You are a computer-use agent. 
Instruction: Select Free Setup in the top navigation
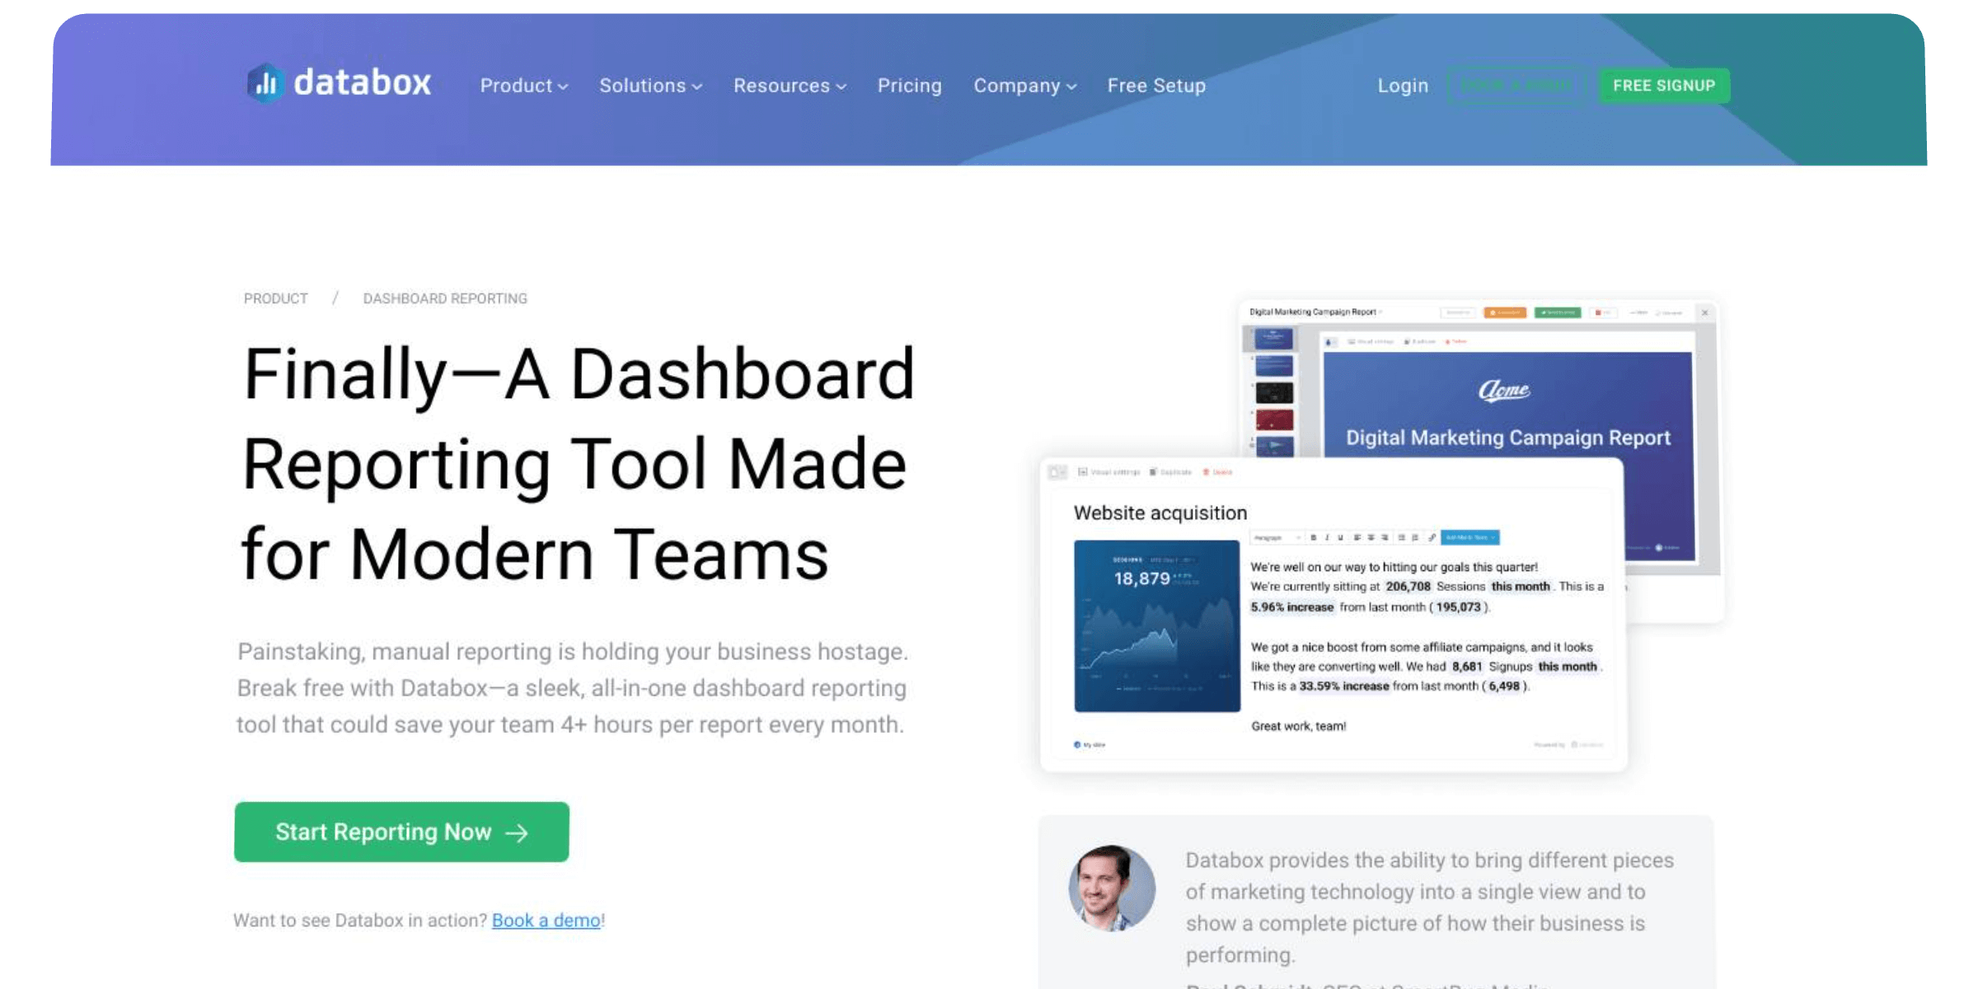(1156, 85)
